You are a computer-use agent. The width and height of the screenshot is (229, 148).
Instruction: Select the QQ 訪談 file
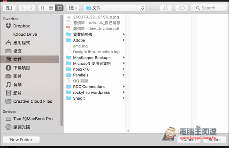[95, 81]
